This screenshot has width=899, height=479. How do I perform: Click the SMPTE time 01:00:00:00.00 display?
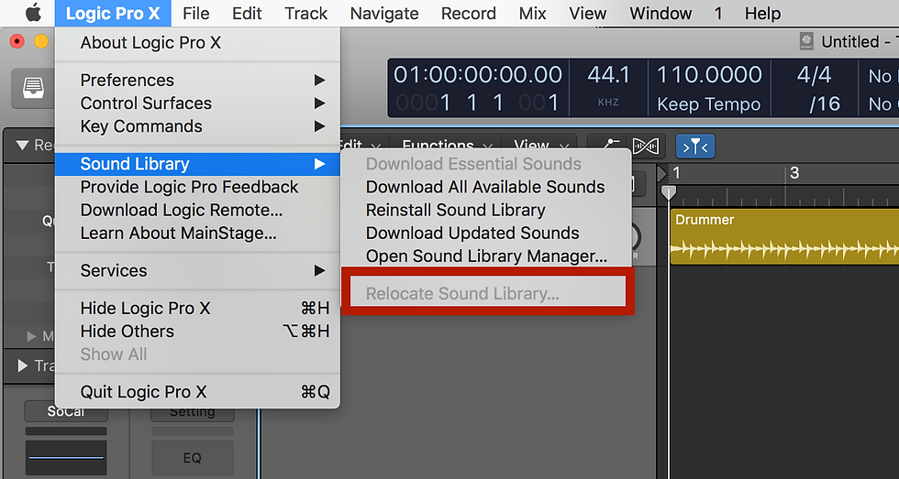tap(478, 75)
